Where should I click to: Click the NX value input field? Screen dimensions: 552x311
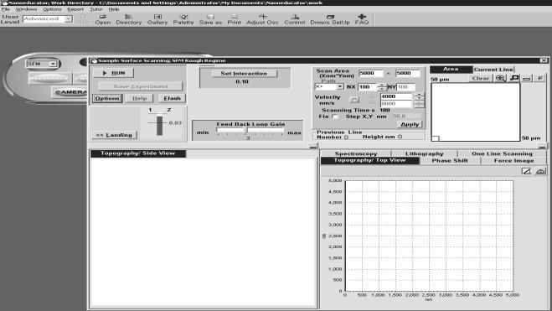[x=368, y=87]
